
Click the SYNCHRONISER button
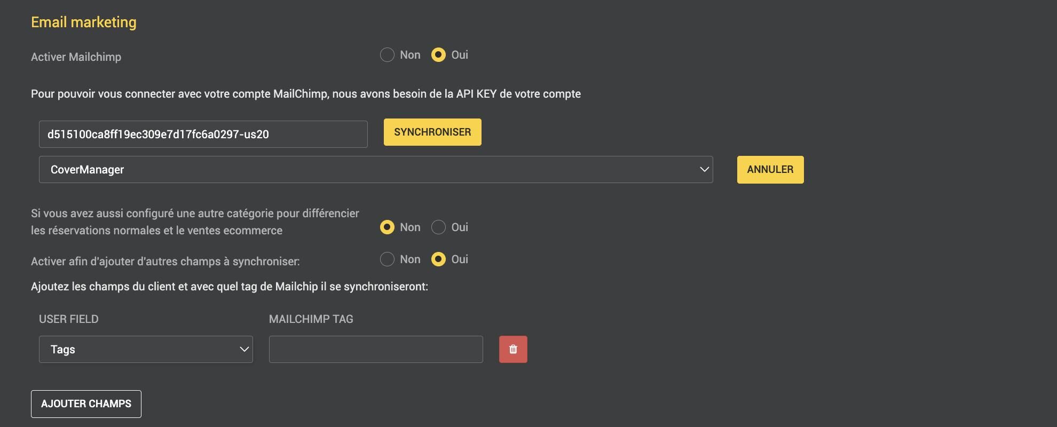pos(432,132)
